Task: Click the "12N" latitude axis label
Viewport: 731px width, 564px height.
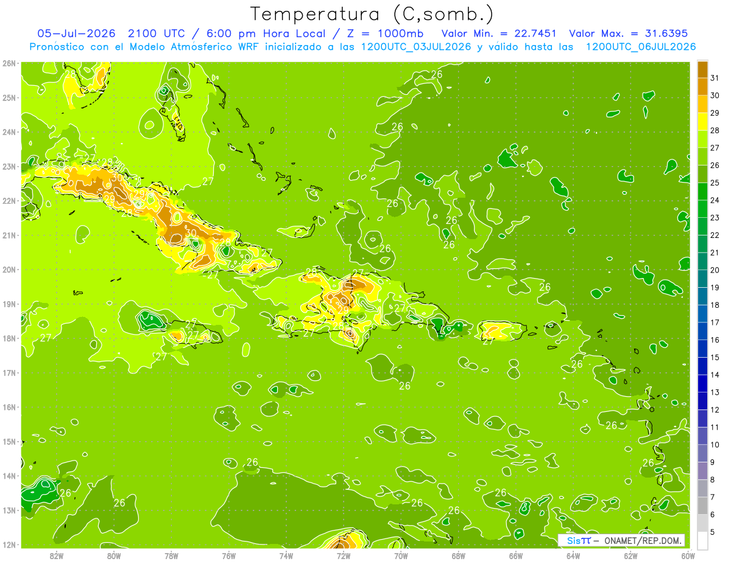Action: tap(9, 545)
